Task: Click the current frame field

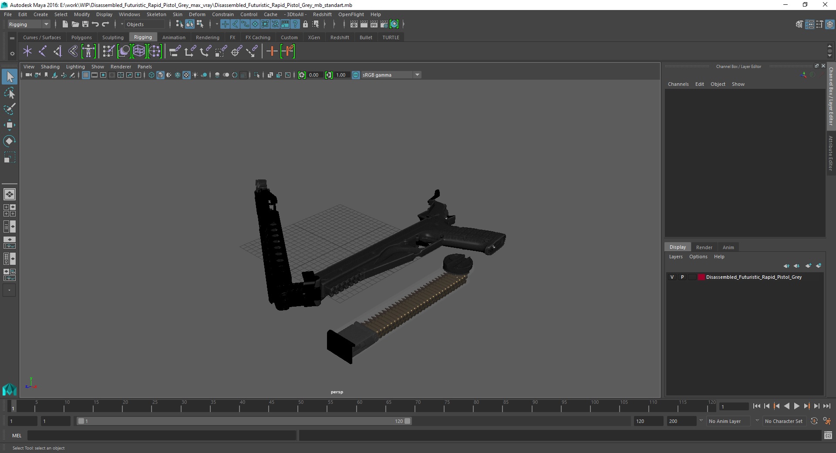Action: [734, 406]
